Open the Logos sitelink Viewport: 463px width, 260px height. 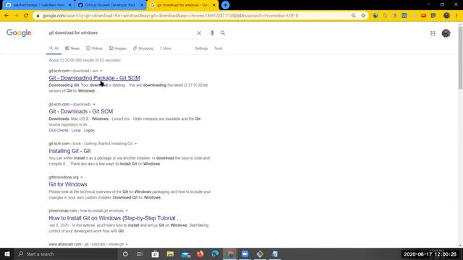89,130
